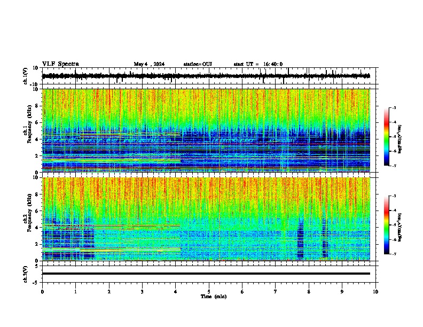Click time axis tick label "6"

point(242,292)
